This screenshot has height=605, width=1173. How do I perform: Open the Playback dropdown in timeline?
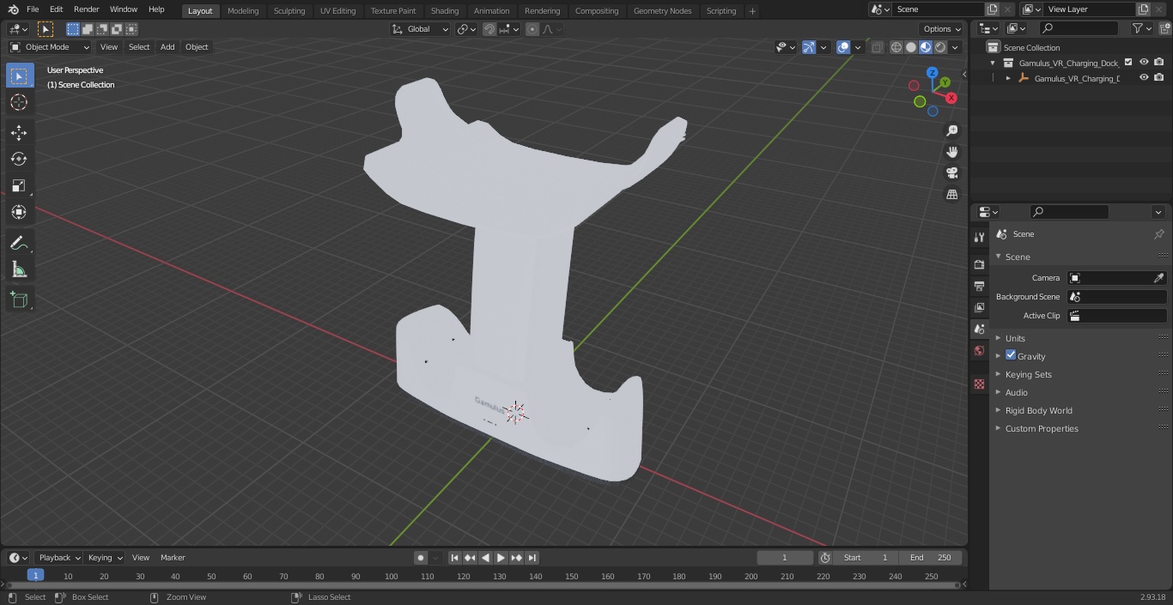tap(58, 558)
